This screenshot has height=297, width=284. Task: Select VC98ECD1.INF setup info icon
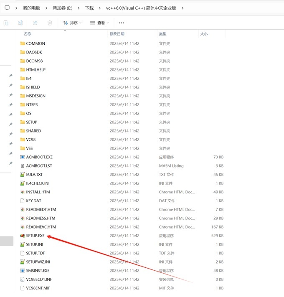coord(23,279)
